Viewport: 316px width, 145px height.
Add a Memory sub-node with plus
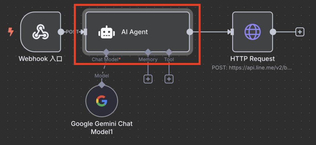(148, 79)
